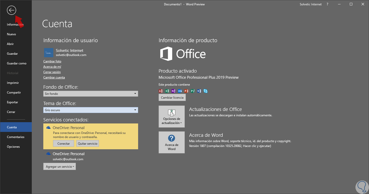Open the Tema de Office dropdown
The height and width of the screenshot is (194, 369).
(x=91, y=110)
